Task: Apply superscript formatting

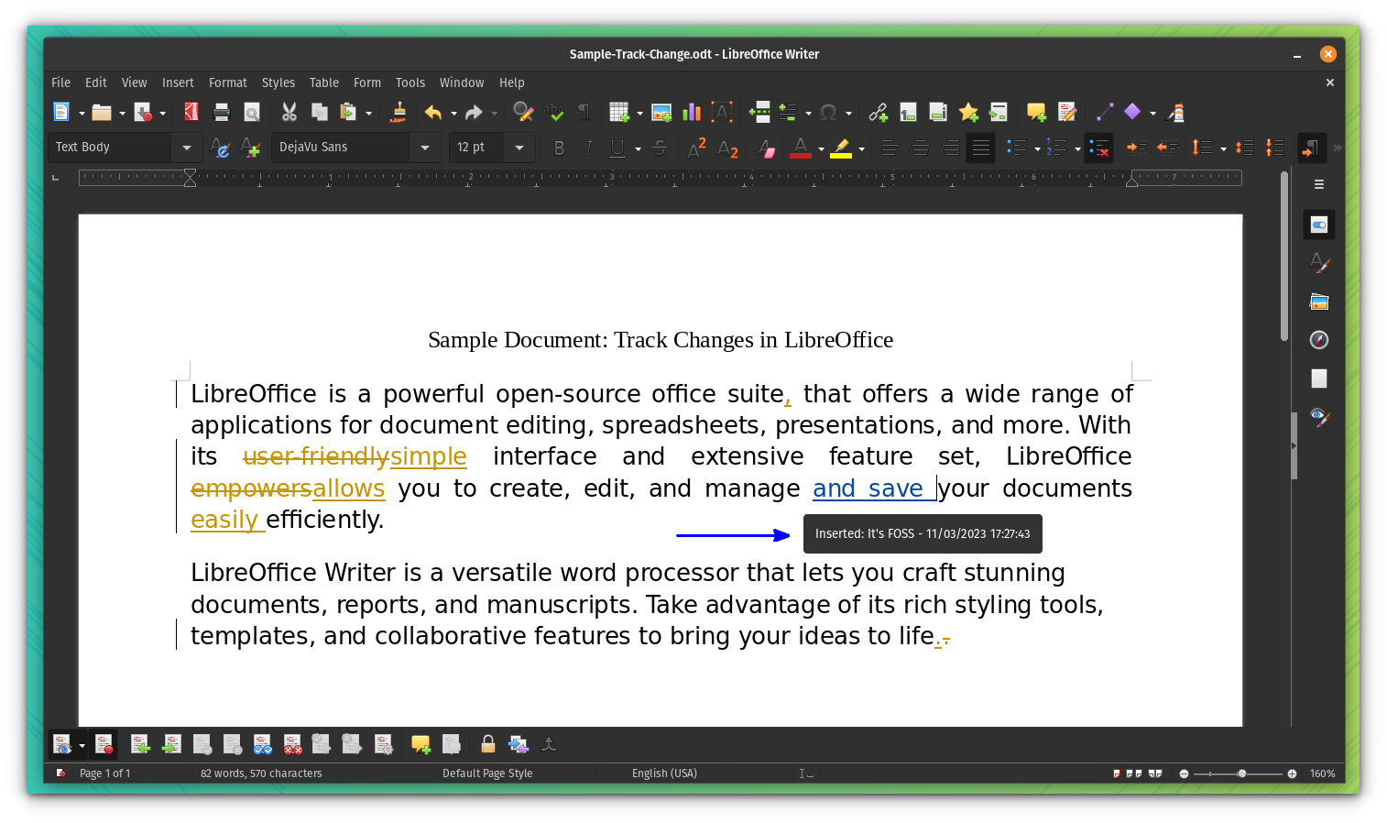Action: click(x=697, y=147)
